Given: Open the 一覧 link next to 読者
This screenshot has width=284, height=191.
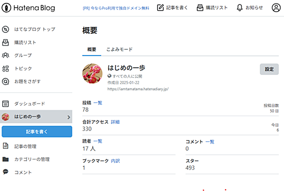Looking at the screenshot, I should point(98,141).
